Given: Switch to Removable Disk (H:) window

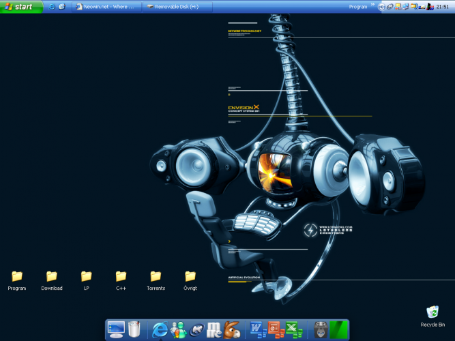Looking at the screenshot, I should click(177, 7).
